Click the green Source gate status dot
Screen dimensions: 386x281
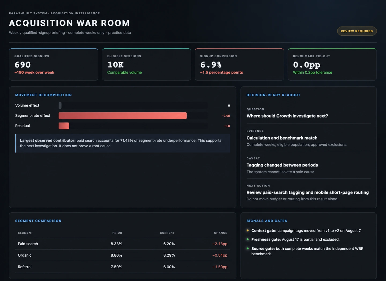coord(248,248)
